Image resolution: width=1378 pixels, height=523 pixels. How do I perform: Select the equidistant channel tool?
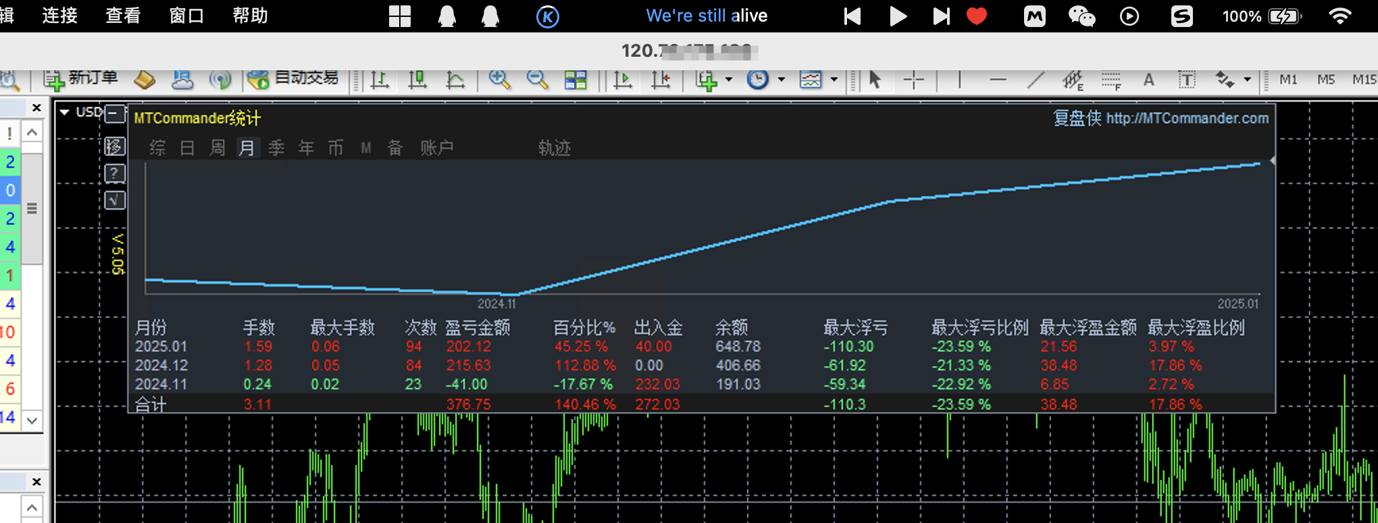pos(1073,80)
